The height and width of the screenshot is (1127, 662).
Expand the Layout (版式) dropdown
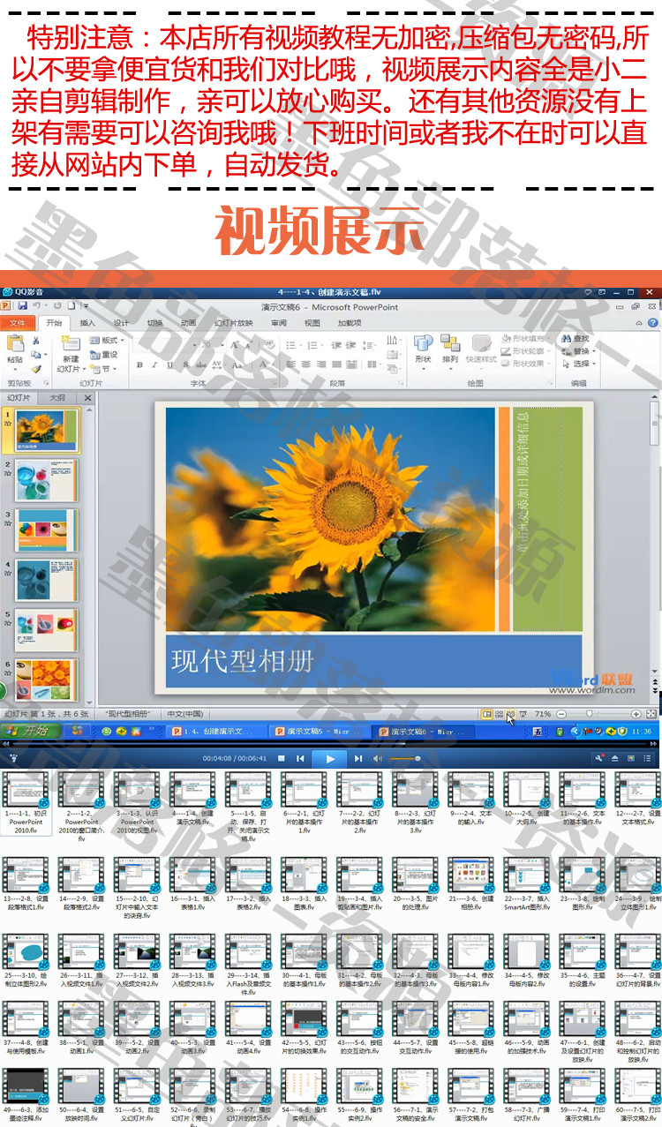coord(109,340)
